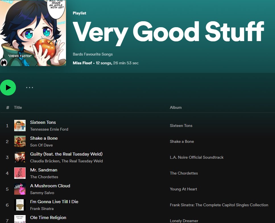The width and height of the screenshot is (275, 223).
Task: Click the Album column header
Action: 175,107
